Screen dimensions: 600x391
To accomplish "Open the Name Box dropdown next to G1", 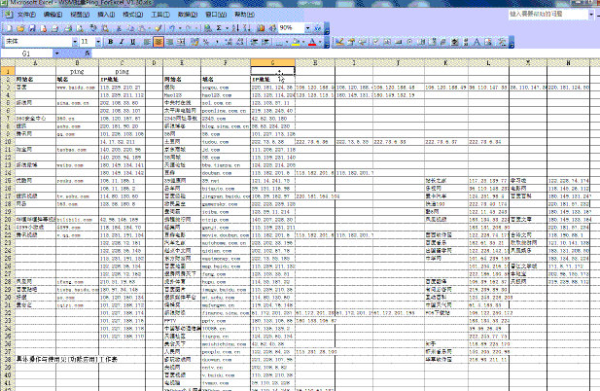I will coord(56,53).
